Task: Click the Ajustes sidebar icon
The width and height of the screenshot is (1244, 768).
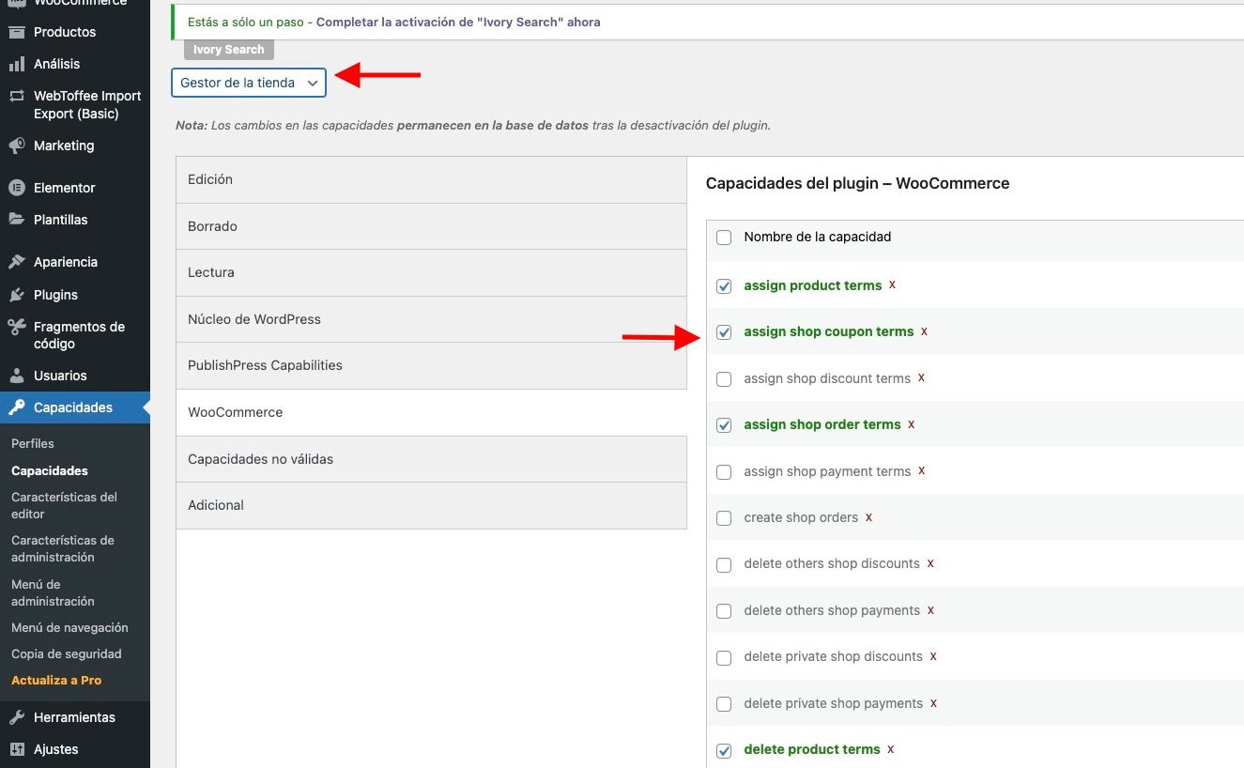Action: 16,749
